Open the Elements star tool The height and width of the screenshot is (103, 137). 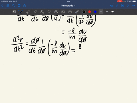tap(56, 12)
